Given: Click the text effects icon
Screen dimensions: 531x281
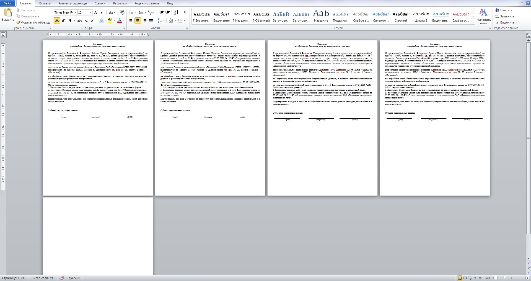Looking at the screenshot, I should pyautogui.click(x=101, y=20).
